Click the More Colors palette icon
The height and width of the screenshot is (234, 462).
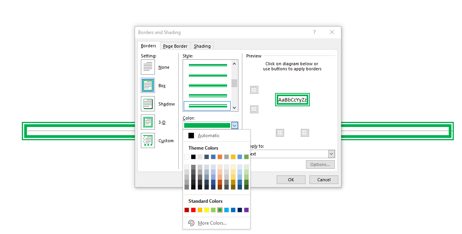pyautogui.click(x=191, y=223)
